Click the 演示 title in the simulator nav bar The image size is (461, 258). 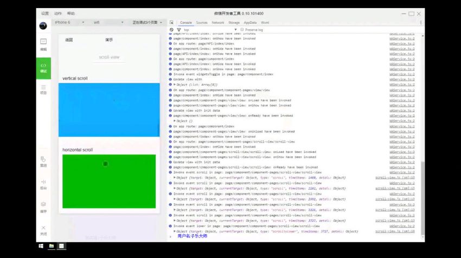tap(109, 40)
